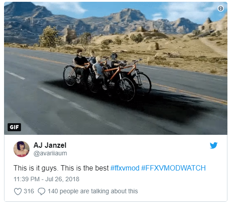The image size is (231, 204).
Task: Open the Twitter bird logo
Action: click(214, 146)
